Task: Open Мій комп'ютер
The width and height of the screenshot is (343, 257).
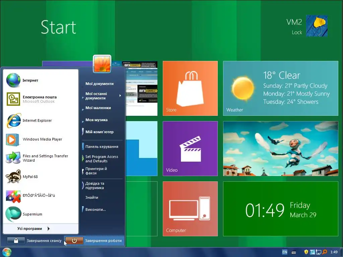Action: tap(99, 132)
